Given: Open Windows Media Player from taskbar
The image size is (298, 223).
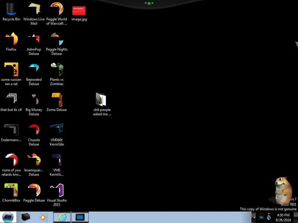Looking at the screenshot, I should point(43,217).
